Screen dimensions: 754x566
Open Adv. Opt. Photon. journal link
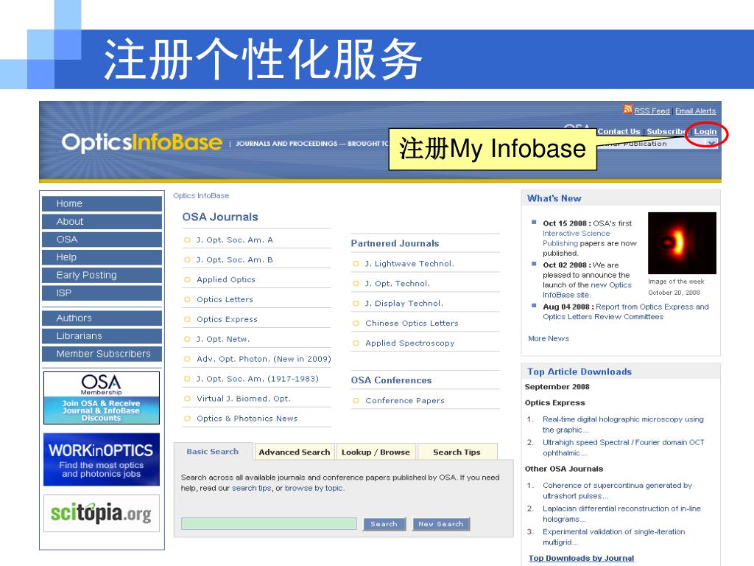(x=264, y=359)
